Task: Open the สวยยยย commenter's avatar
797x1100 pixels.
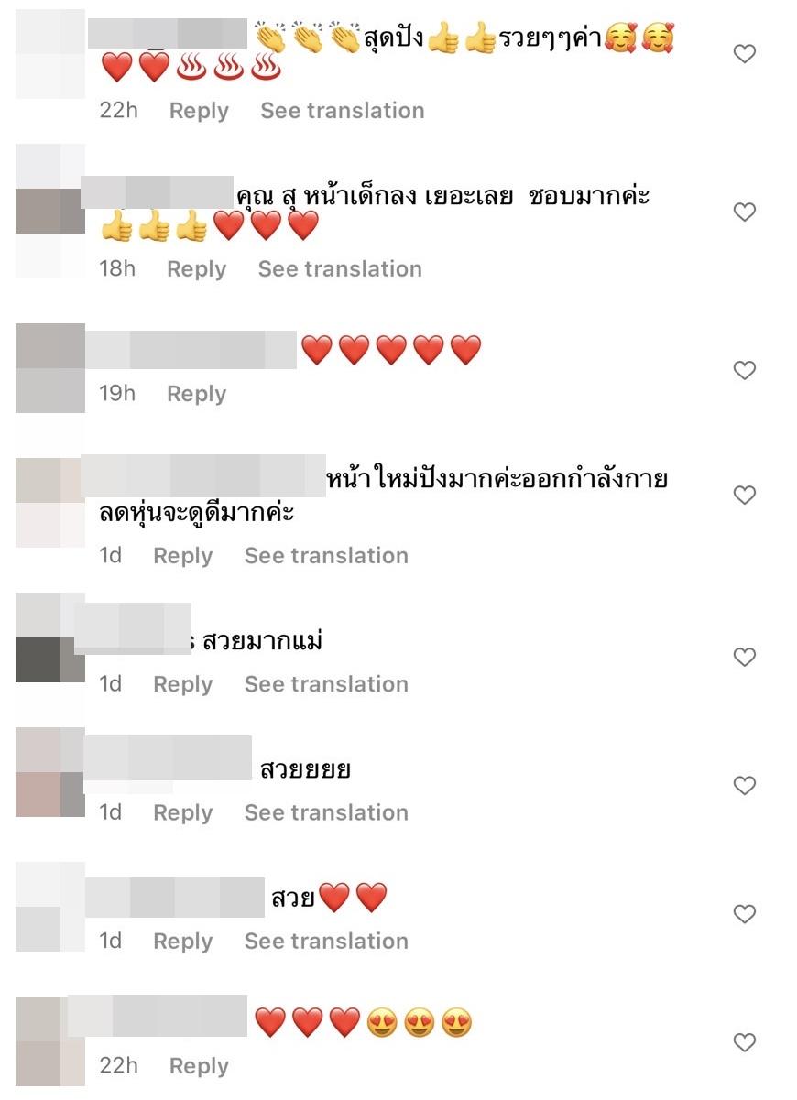Action: 50,772
